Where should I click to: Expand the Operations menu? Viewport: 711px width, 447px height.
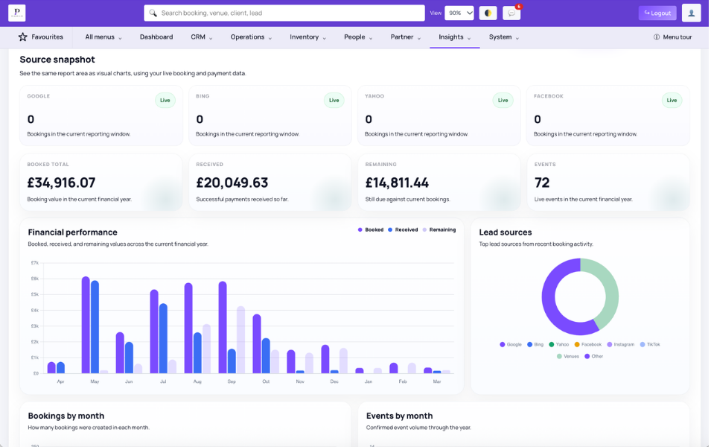point(251,37)
